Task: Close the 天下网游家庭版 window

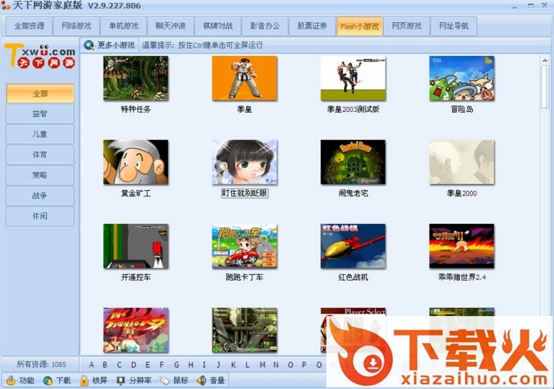Action: pyautogui.click(x=545, y=5)
